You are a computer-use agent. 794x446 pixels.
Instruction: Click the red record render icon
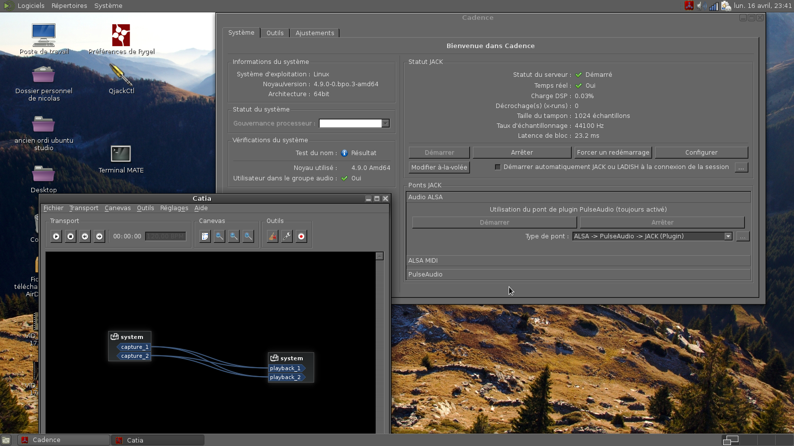301,236
